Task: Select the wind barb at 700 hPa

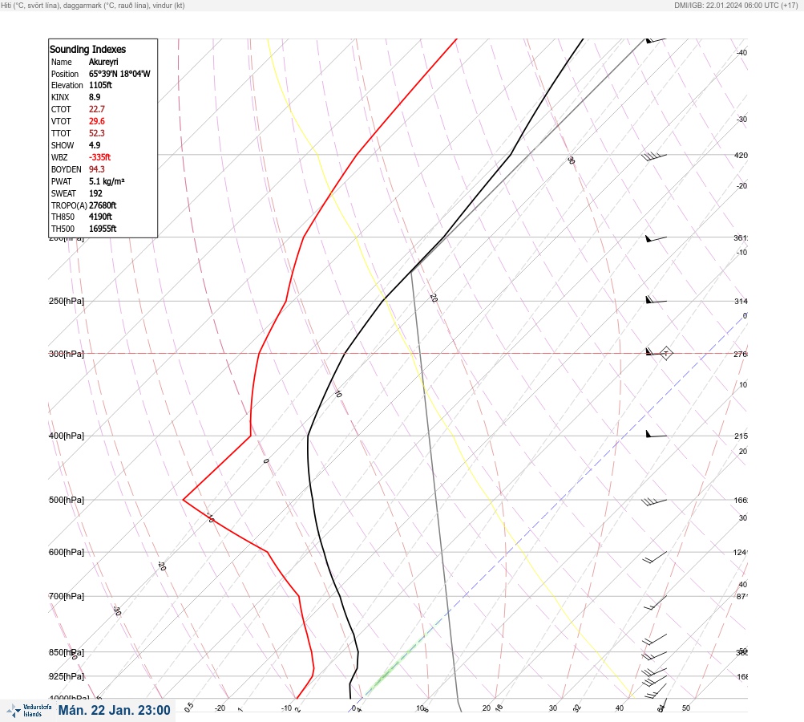Action: pos(655,602)
